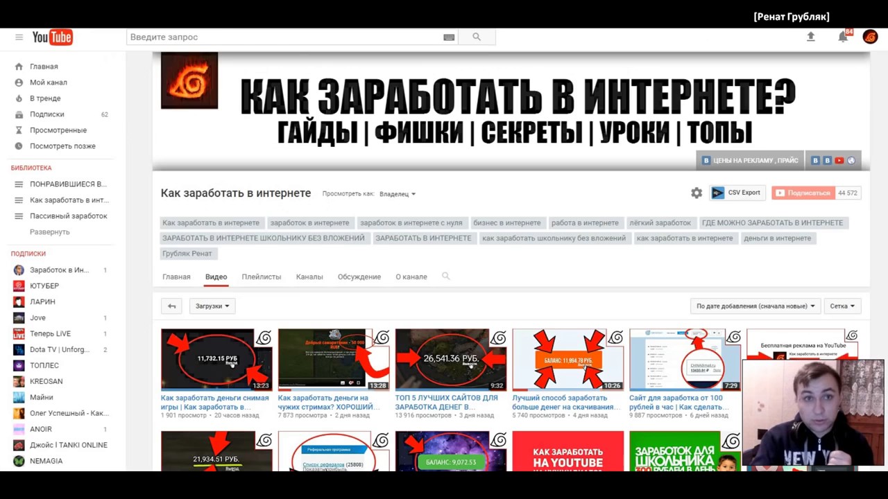Click the channel settings gear icon
This screenshot has width=888, height=499.
697,193
